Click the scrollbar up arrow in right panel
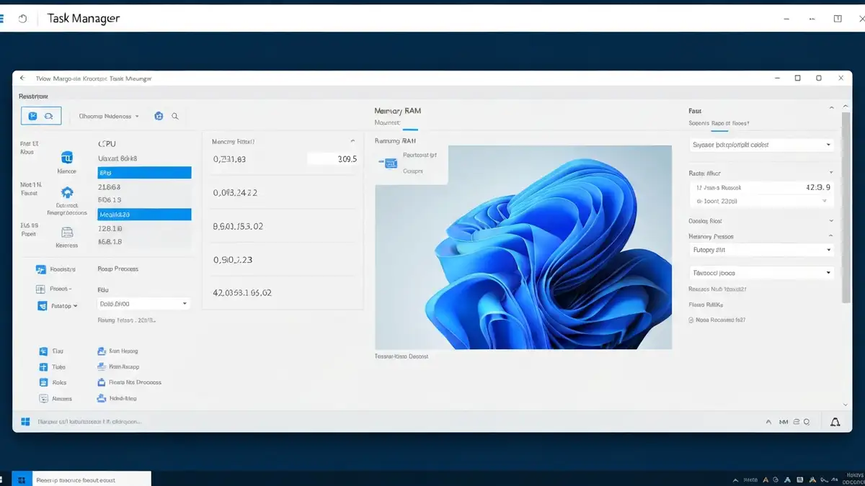This screenshot has height=486, width=865. coord(844,107)
